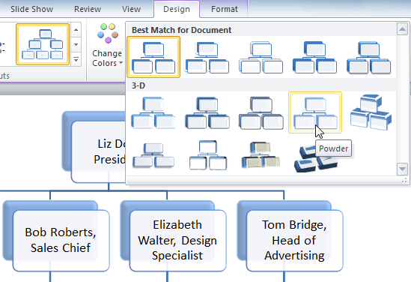Click the styles gallery scroll-down arrow

402,169
